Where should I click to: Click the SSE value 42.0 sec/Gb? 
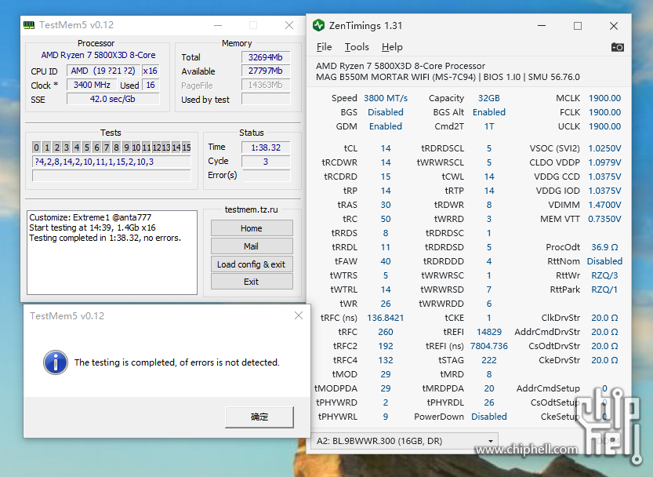click(113, 99)
